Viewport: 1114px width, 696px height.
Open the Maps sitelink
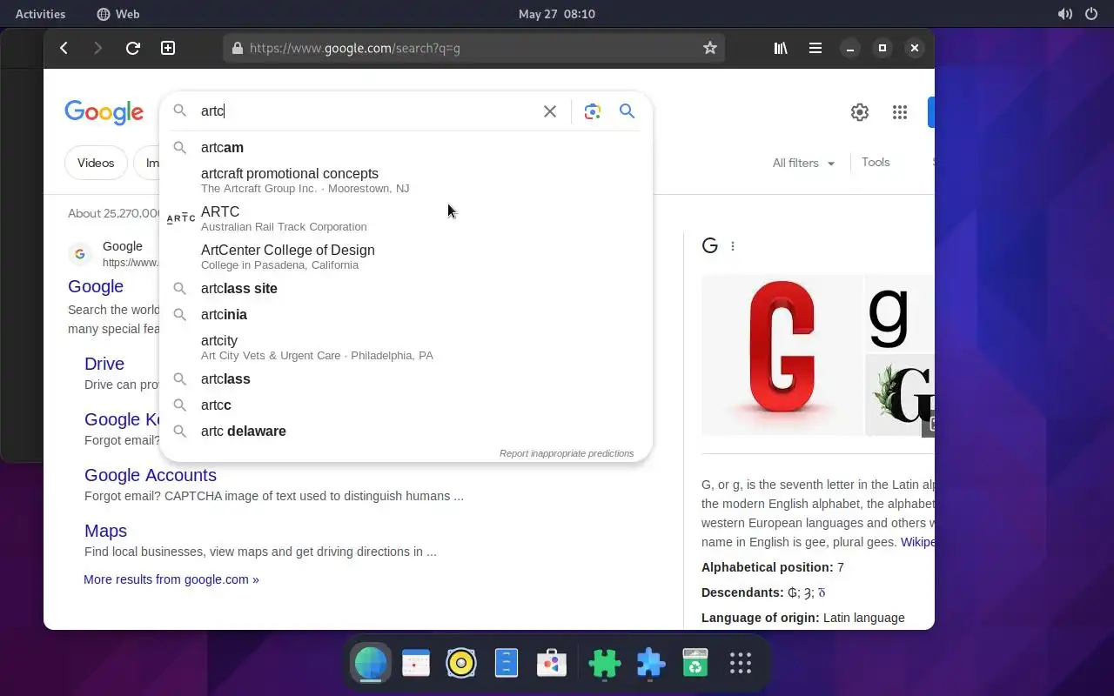[x=105, y=531]
